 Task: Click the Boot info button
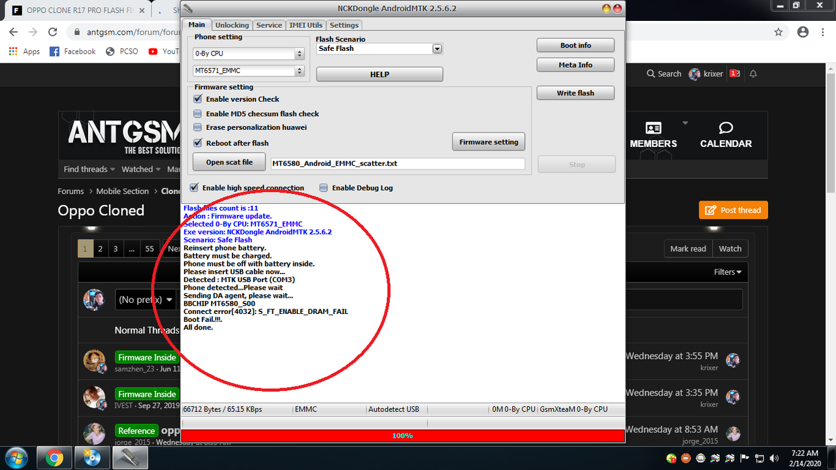(x=575, y=46)
